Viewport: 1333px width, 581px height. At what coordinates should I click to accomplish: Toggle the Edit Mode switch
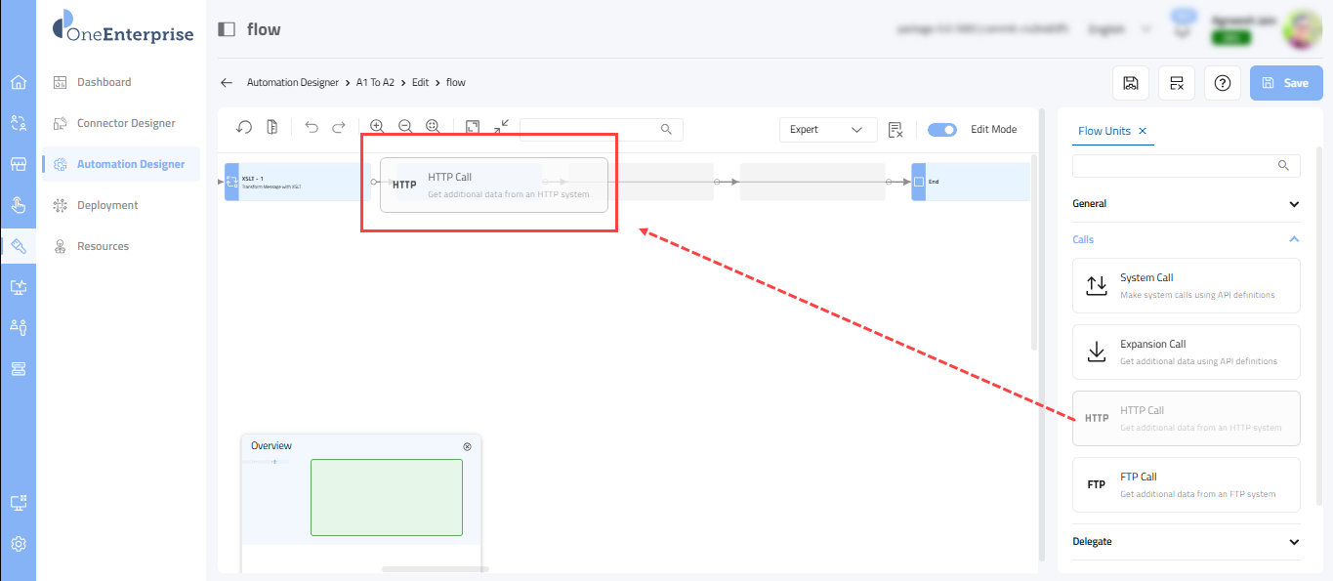[x=942, y=130]
